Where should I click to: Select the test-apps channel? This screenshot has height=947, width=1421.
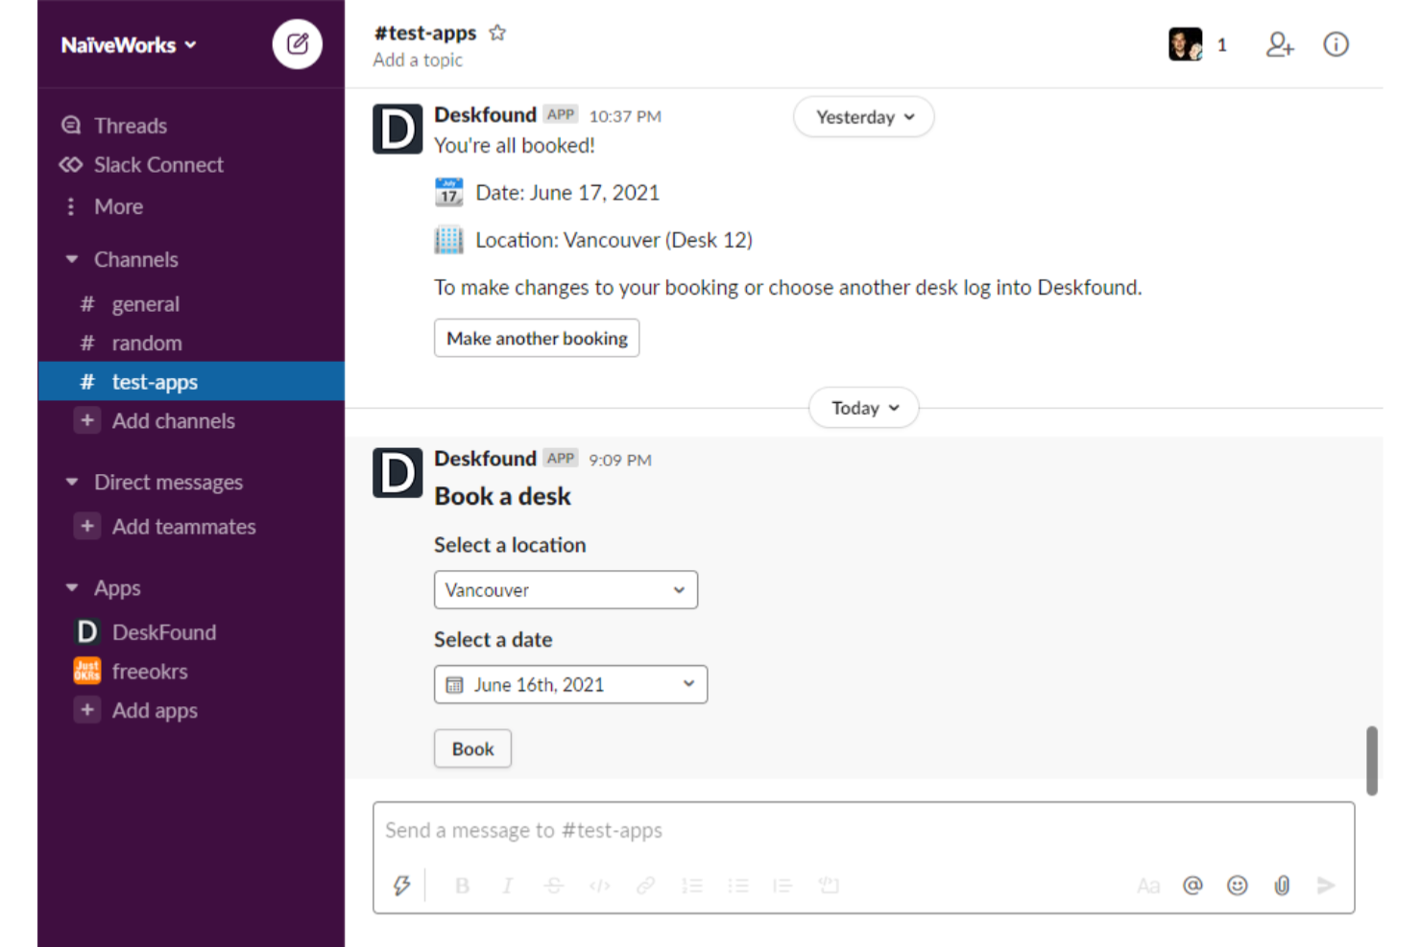(x=191, y=382)
